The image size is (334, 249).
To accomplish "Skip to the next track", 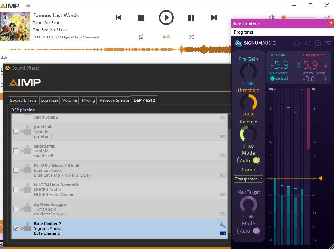I will point(214,18).
